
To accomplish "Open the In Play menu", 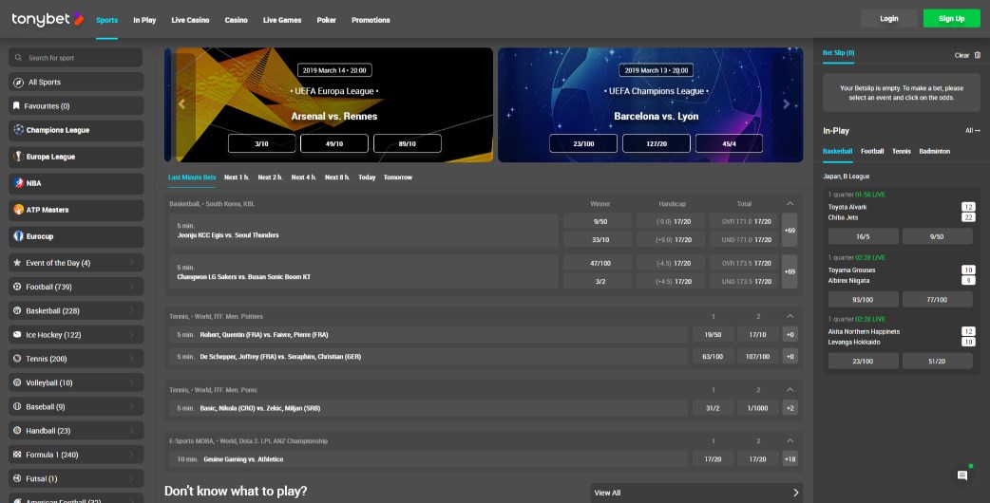I will click(144, 20).
